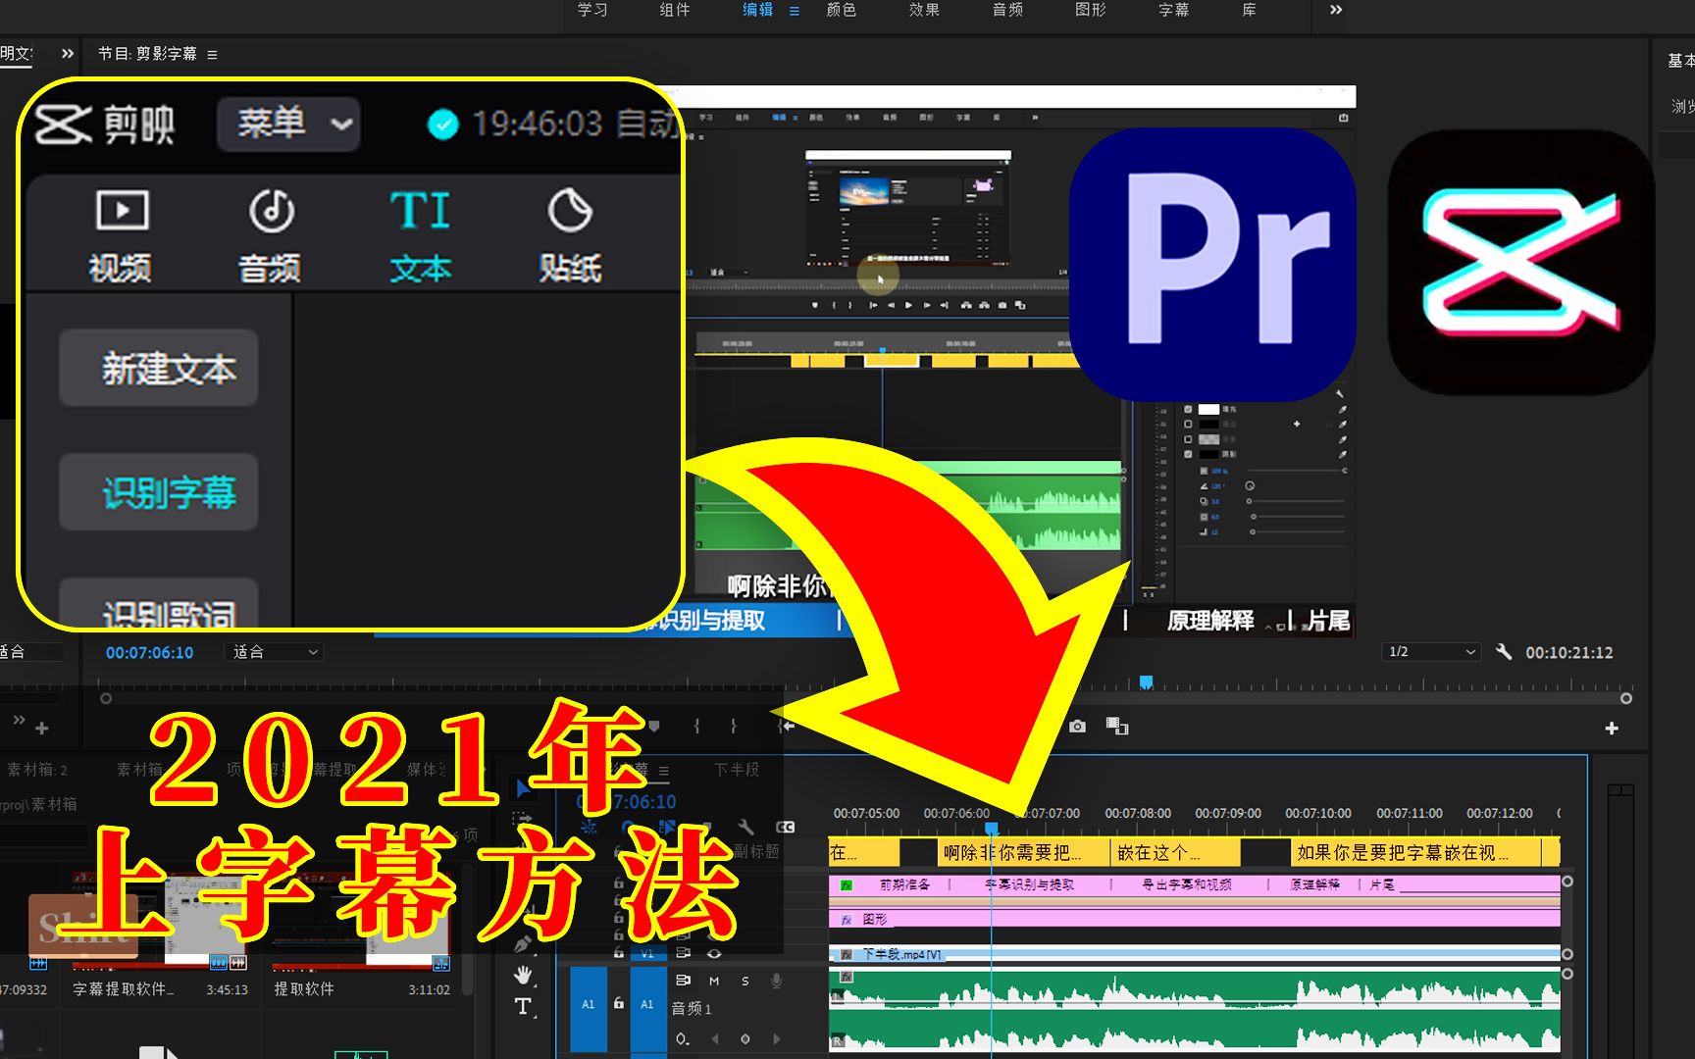Click 识别歌词 button
This screenshot has height=1059, width=1695.
(x=159, y=604)
